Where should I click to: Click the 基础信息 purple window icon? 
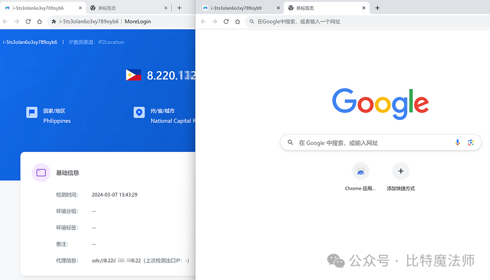click(x=41, y=172)
